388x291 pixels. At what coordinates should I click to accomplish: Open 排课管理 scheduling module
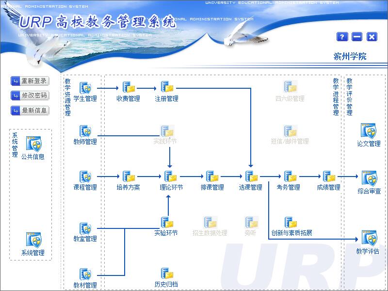pos(212,177)
